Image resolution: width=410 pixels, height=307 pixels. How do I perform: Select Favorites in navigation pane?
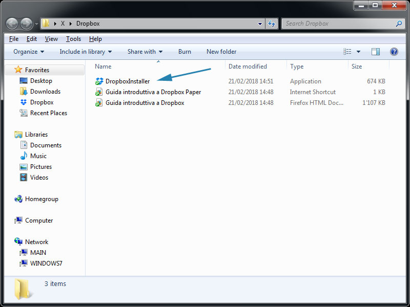point(37,70)
